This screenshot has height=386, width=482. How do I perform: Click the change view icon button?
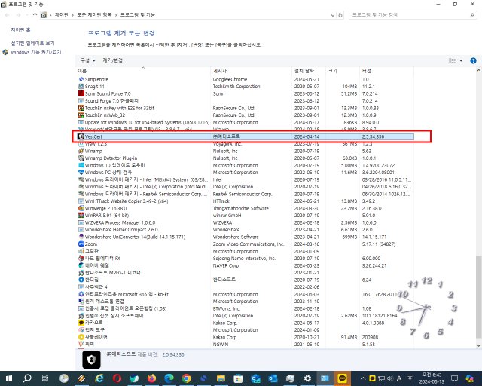tap(452, 60)
